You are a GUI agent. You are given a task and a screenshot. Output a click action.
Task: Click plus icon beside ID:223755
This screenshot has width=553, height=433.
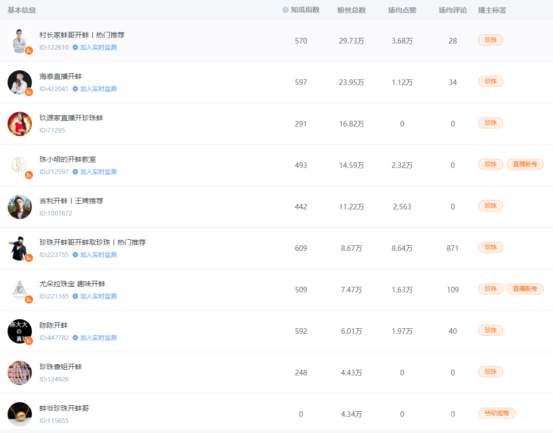(75, 255)
